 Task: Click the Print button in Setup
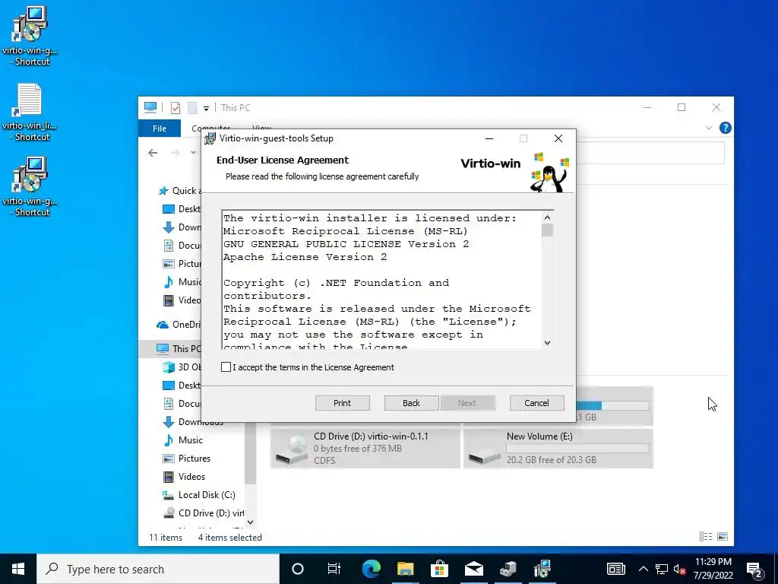(343, 403)
